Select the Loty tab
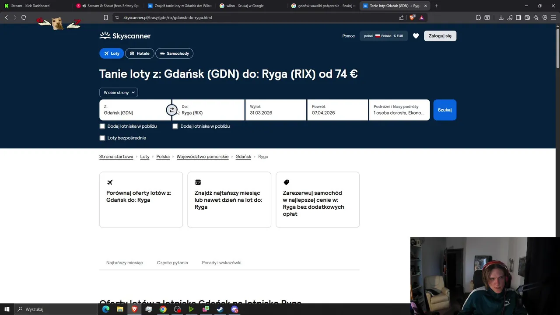The width and height of the screenshot is (560, 315). tap(112, 53)
